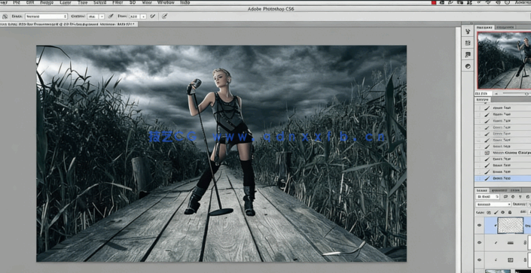Open Filter menu

117,2
